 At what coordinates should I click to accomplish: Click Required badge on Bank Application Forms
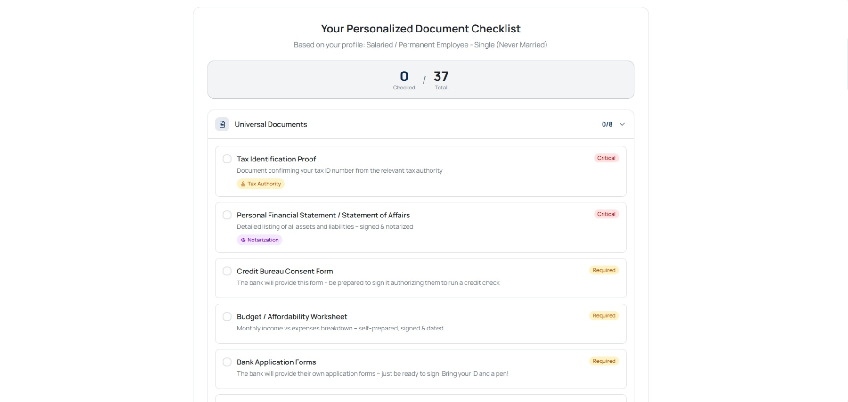click(x=604, y=361)
